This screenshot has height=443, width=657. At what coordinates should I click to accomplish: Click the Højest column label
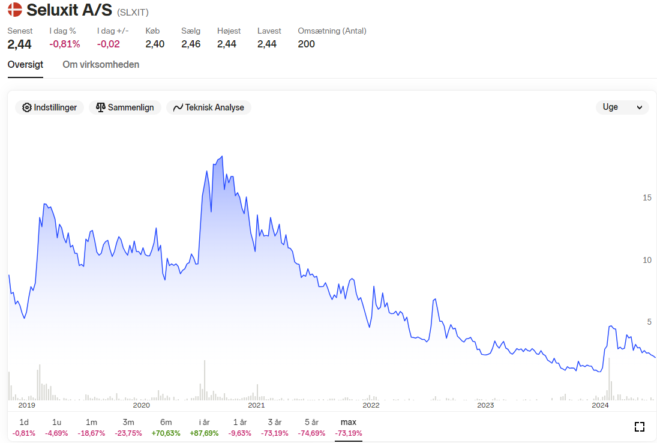tap(229, 31)
